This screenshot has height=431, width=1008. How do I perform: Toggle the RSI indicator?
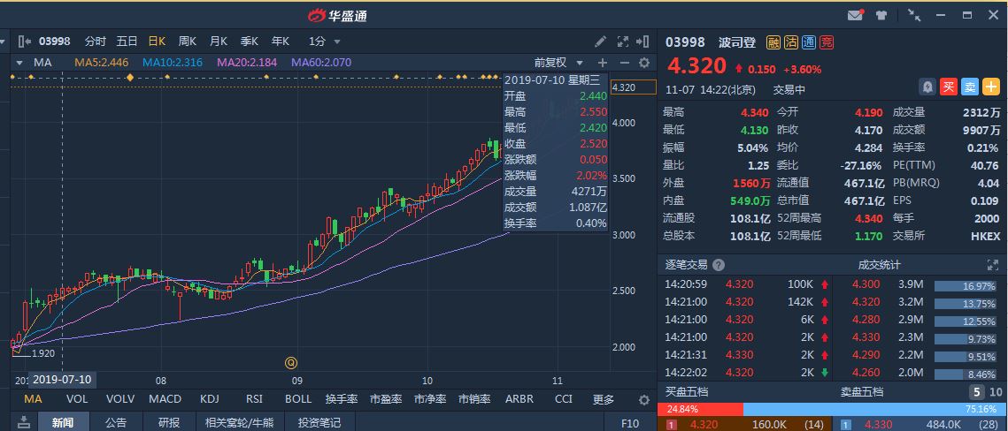point(255,399)
